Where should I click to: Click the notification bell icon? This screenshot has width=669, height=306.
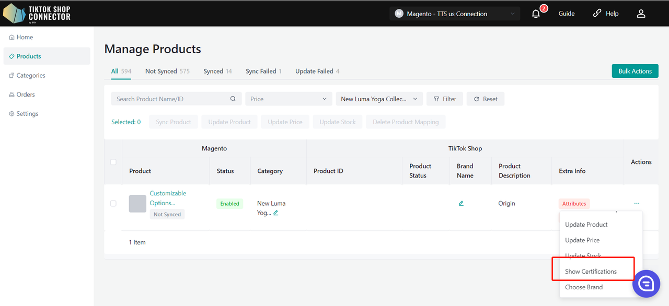536,14
